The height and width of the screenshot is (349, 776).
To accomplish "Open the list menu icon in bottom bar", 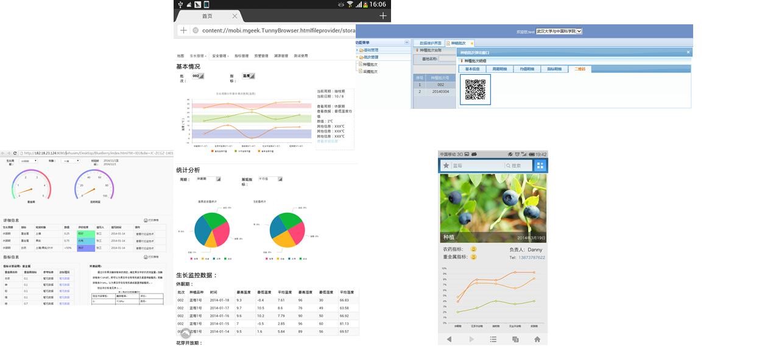I will click(x=493, y=339).
